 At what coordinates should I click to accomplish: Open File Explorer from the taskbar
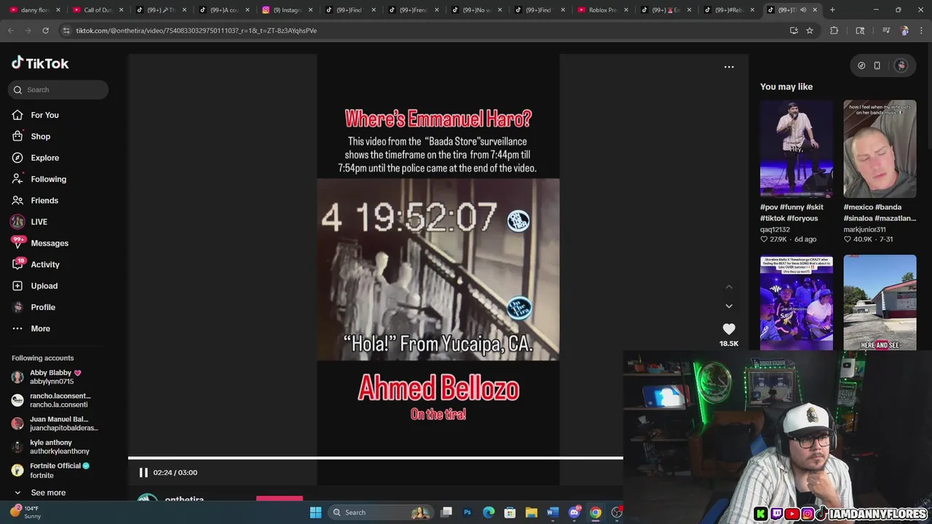[532, 512]
